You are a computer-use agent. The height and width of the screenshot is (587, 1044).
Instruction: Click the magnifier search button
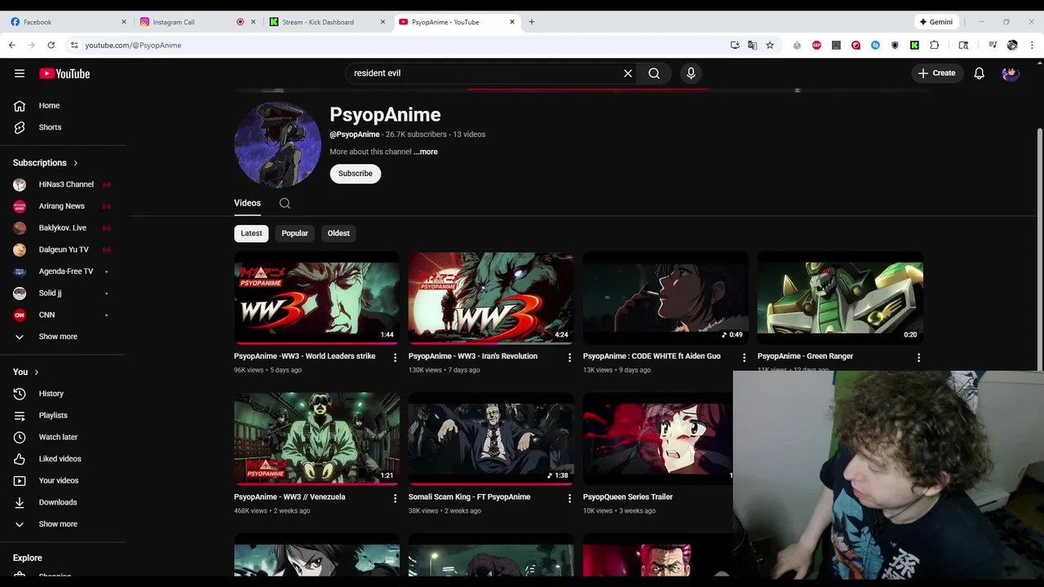654,73
